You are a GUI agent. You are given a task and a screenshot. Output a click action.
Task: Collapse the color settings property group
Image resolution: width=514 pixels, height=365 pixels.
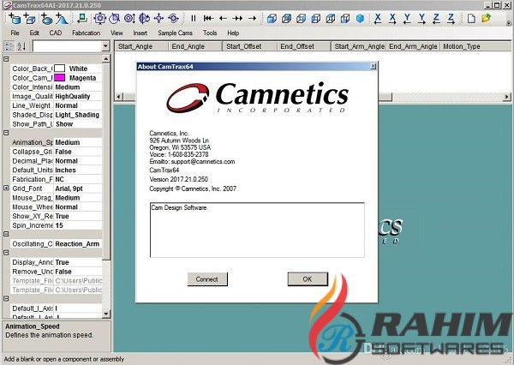click(6, 59)
